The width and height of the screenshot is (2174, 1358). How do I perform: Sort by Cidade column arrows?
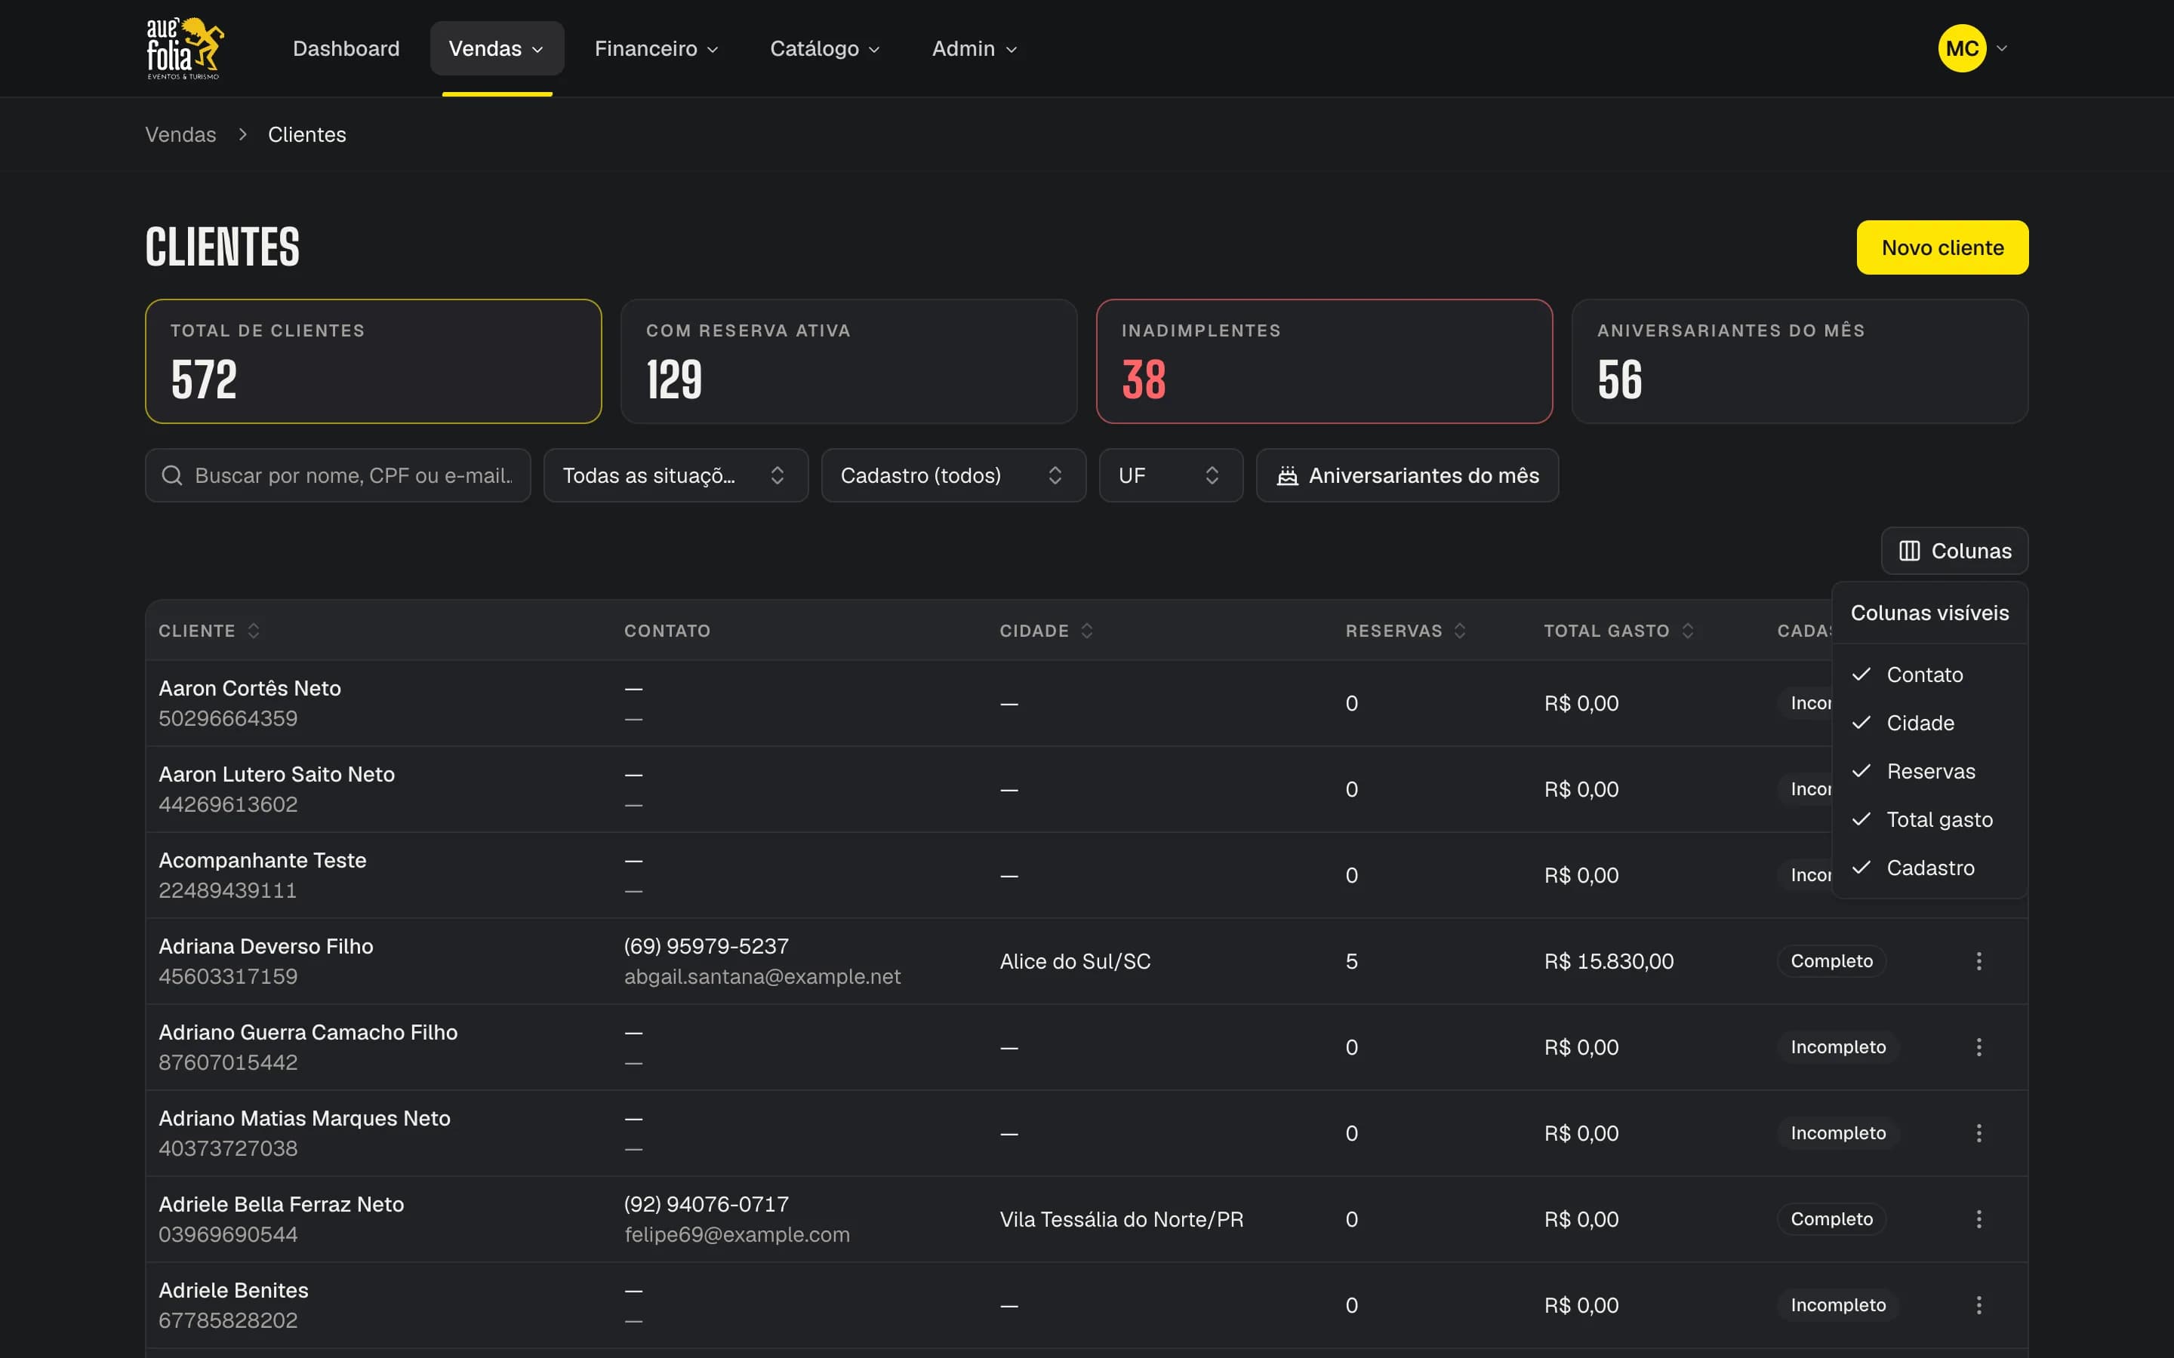click(1087, 631)
